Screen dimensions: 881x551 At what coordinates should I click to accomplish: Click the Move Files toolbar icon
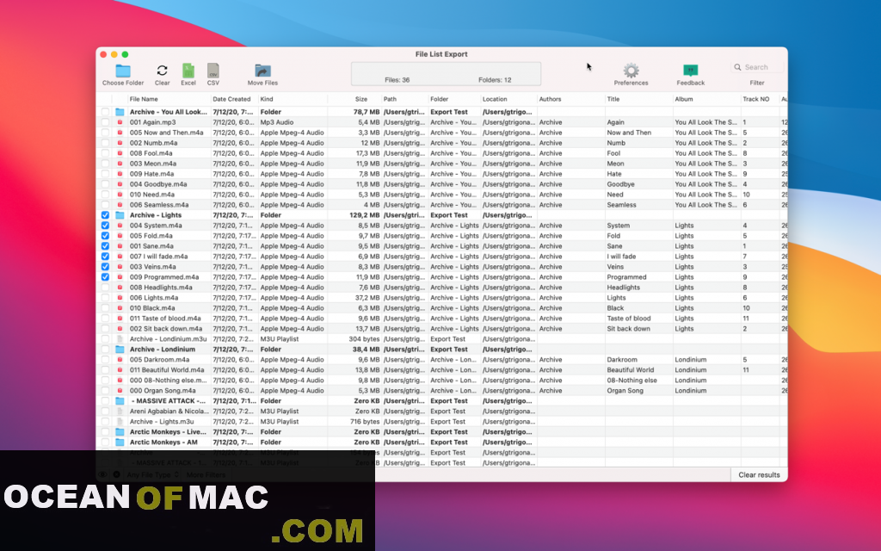point(263,71)
